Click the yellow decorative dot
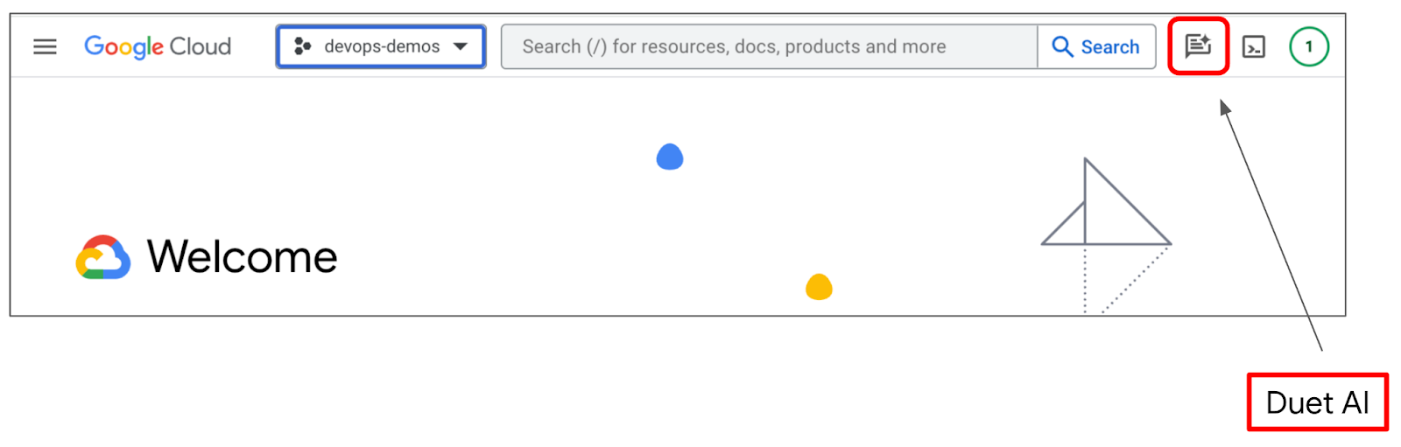The width and height of the screenshot is (1401, 447). pos(819,287)
